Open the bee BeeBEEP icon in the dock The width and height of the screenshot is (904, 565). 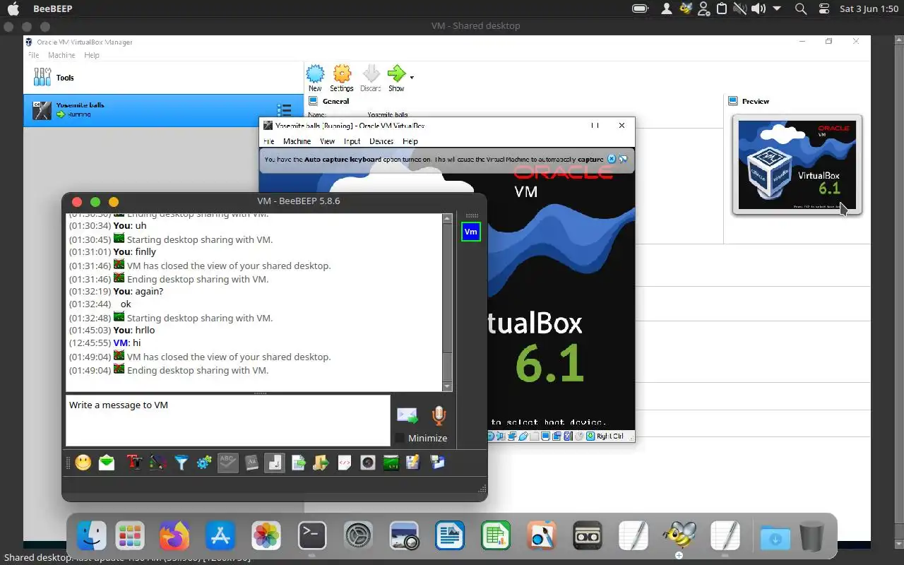679,536
